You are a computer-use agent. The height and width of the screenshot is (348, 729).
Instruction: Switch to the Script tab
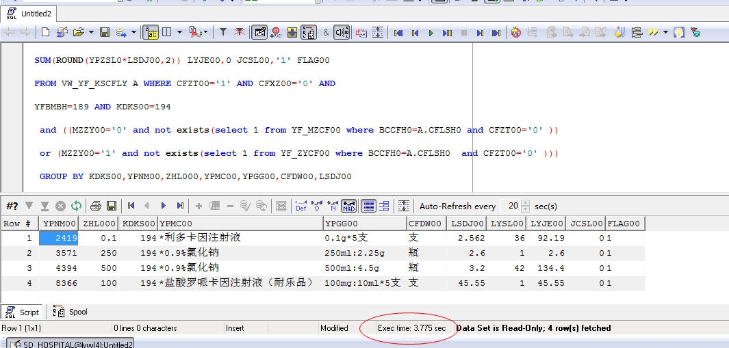[x=22, y=312]
